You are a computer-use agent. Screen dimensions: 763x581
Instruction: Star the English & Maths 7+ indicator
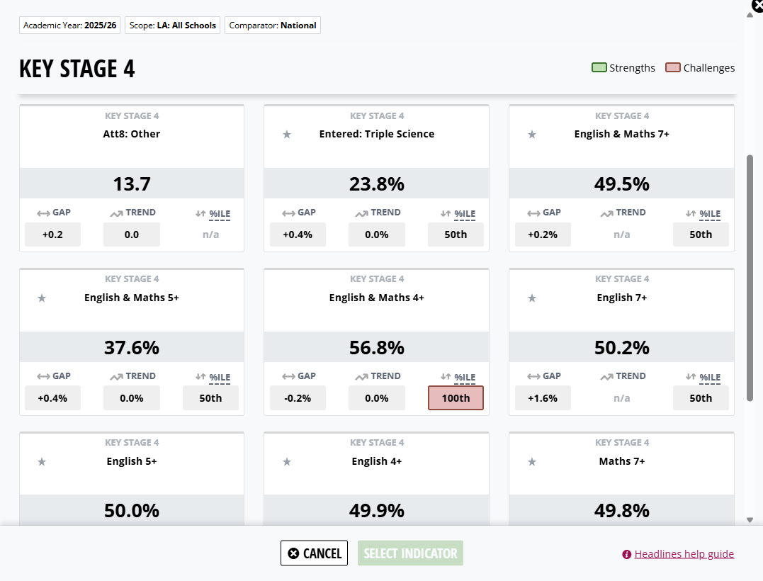[532, 135]
